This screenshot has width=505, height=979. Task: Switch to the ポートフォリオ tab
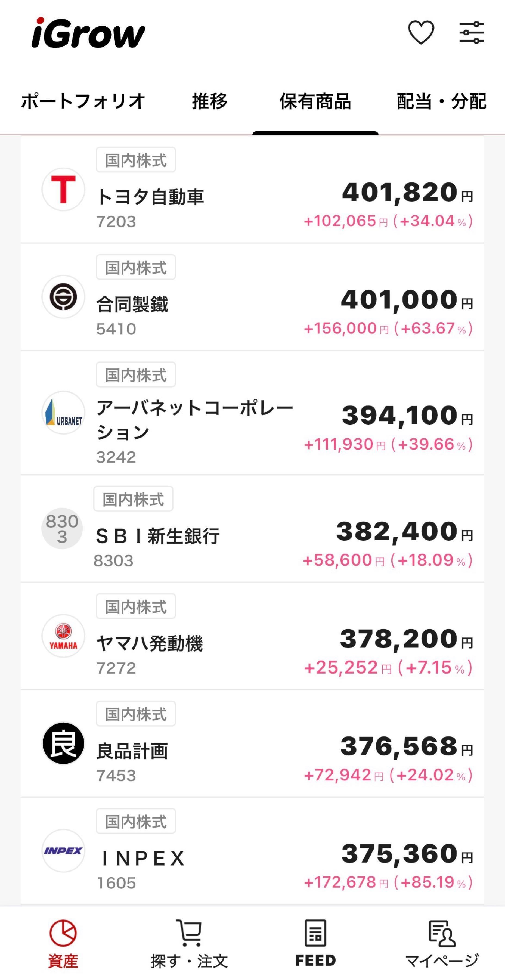click(x=83, y=101)
